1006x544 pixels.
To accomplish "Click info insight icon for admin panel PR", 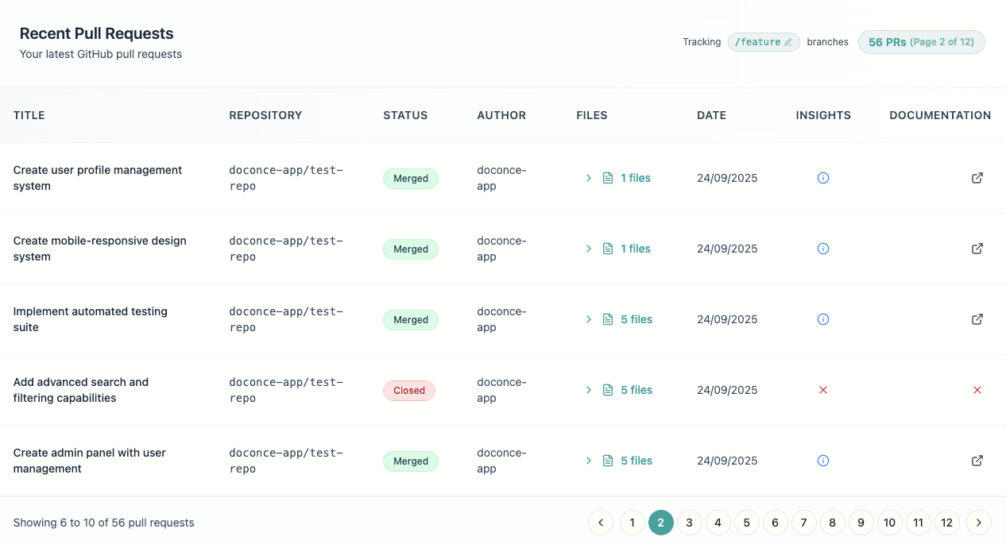I will point(822,461).
